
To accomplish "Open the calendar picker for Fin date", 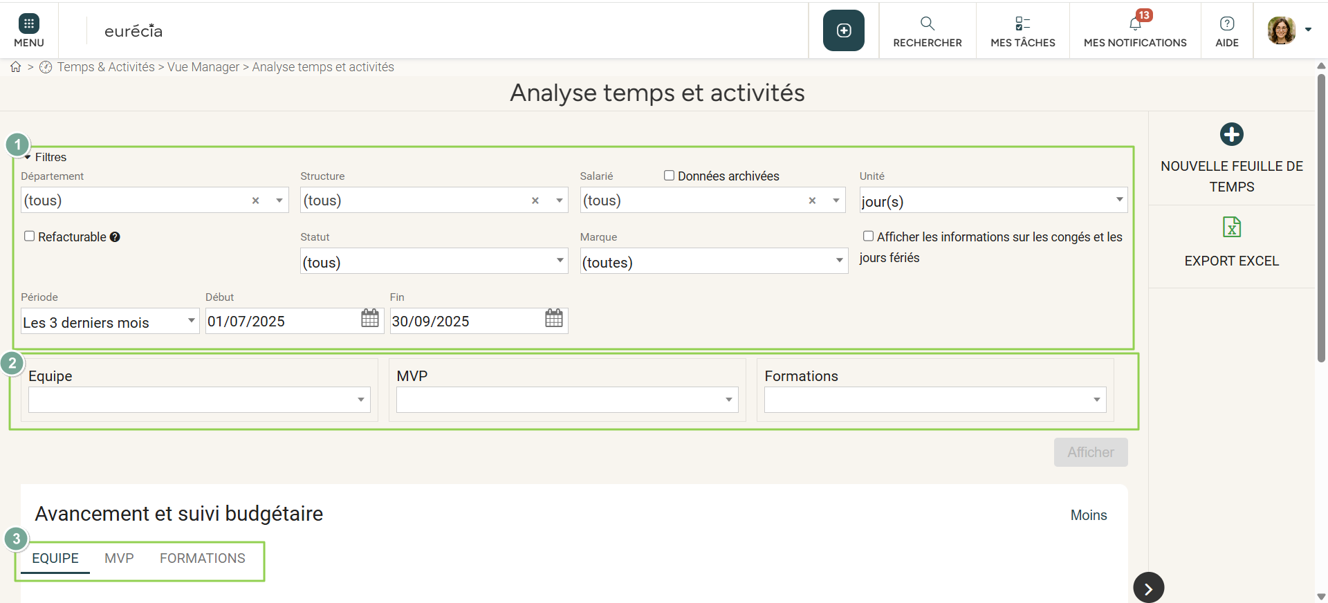I will [x=554, y=319].
